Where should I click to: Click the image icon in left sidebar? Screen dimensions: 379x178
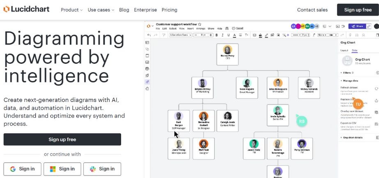(147, 62)
